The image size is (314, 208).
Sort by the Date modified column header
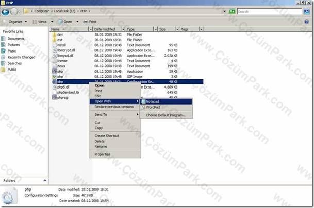[x=107, y=29]
